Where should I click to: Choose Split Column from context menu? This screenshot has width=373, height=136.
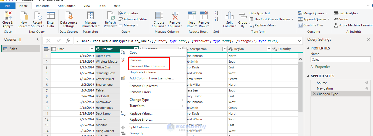(139, 127)
